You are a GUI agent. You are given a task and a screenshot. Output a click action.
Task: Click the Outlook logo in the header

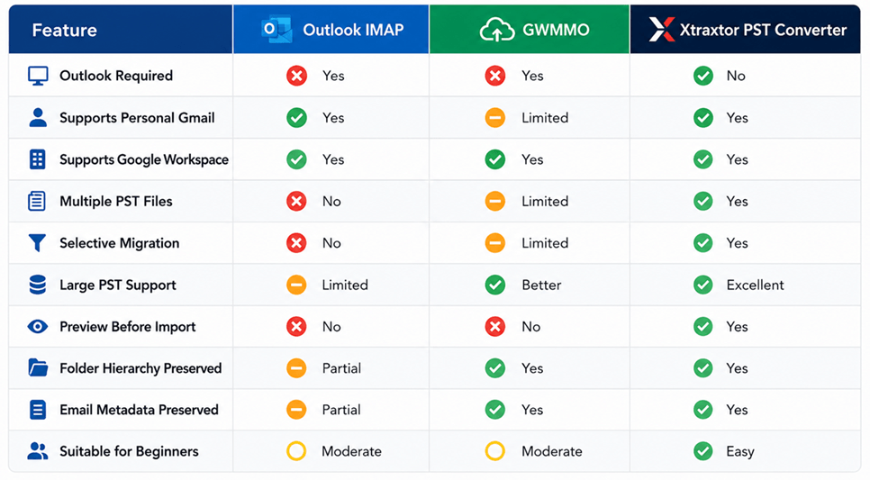(276, 30)
